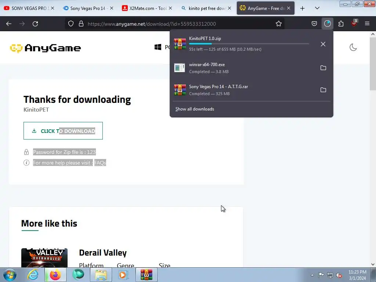Toggle dark mode moon icon
This screenshot has height=282, width=376.
pyautogui.click(x=353, y=47)
